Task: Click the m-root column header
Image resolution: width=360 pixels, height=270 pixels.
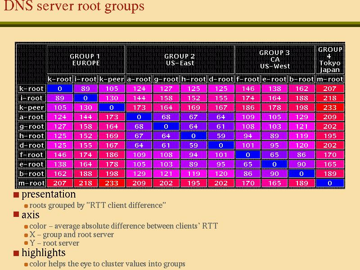Action: pyautogui.click(x=330, y=79)
